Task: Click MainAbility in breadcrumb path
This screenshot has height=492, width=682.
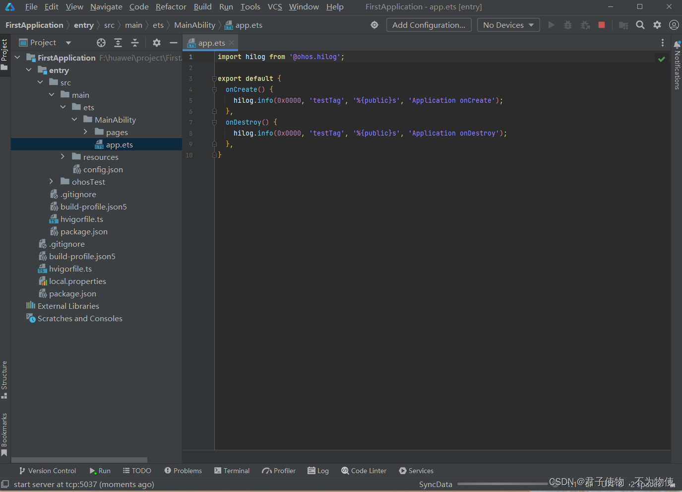Action: point(194,25)
